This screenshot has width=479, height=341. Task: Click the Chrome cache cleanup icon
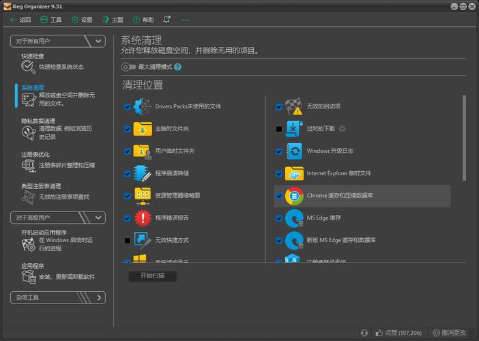(294, 196)
